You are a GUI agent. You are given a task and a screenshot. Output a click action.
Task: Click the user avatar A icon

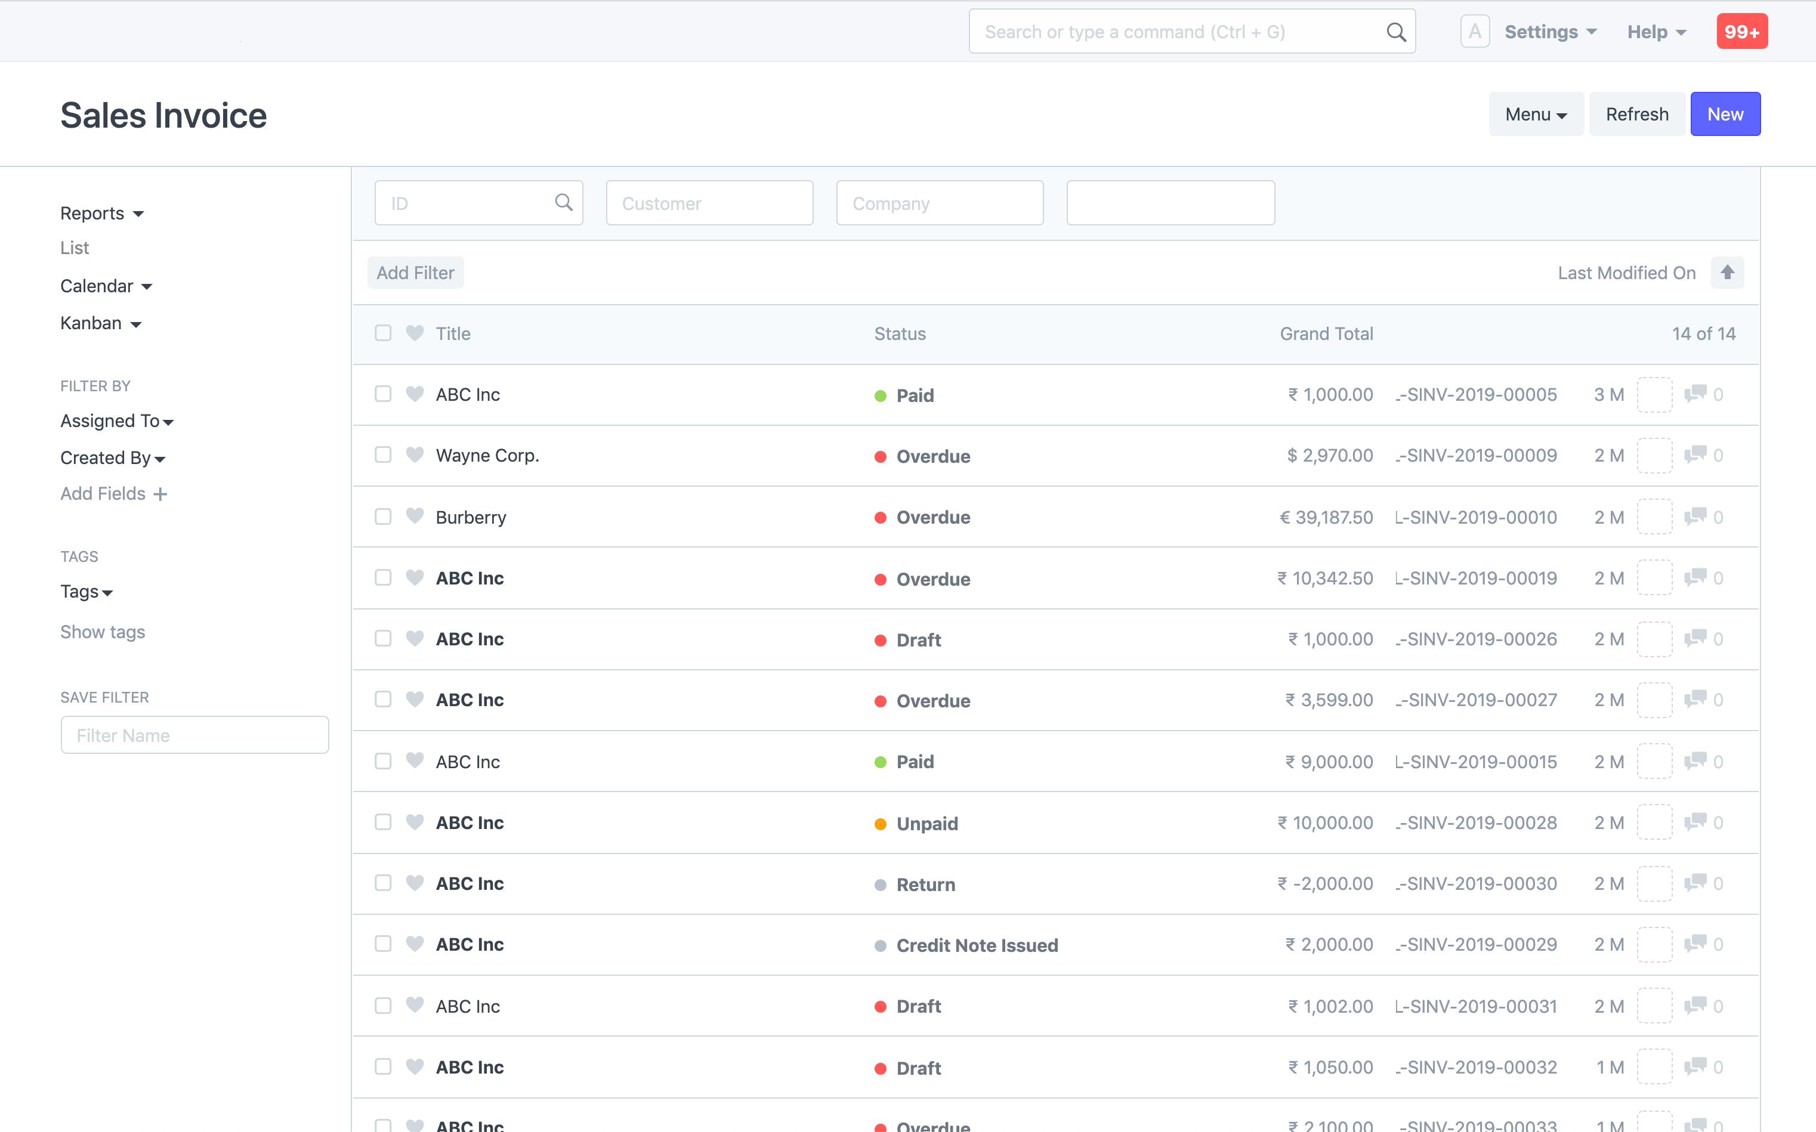click(1475, 32)
